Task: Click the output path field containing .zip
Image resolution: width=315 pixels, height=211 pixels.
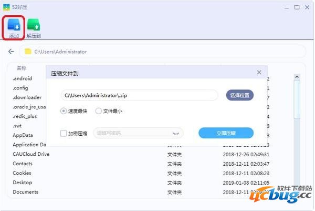Action: click(x=140, y=95)
